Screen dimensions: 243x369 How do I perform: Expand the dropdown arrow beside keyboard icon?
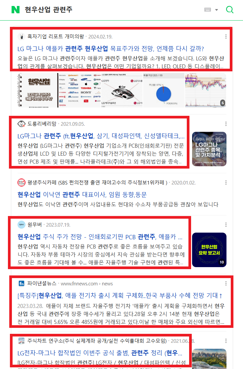point(217,10)
